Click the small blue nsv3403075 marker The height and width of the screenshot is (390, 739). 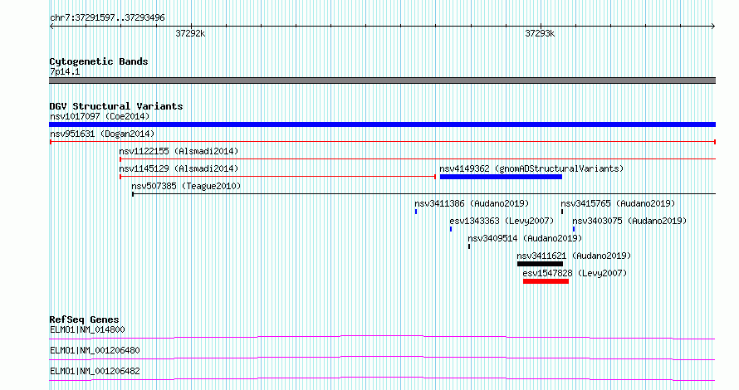pos(574,229)
